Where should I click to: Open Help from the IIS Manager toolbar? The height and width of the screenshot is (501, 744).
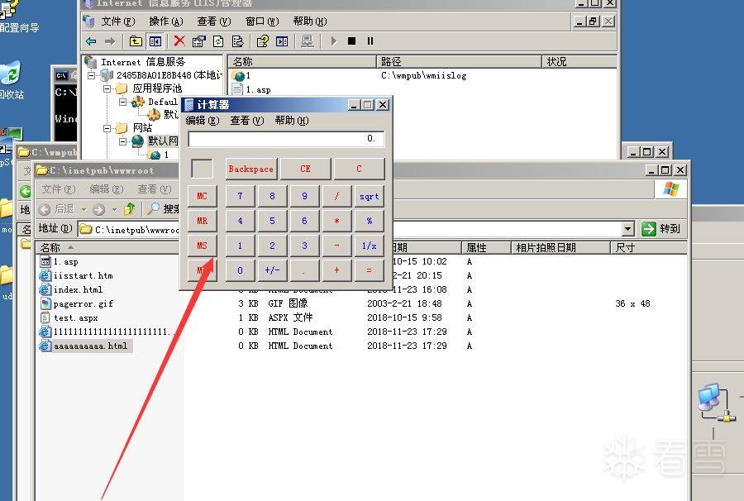[x=262, y=41]
